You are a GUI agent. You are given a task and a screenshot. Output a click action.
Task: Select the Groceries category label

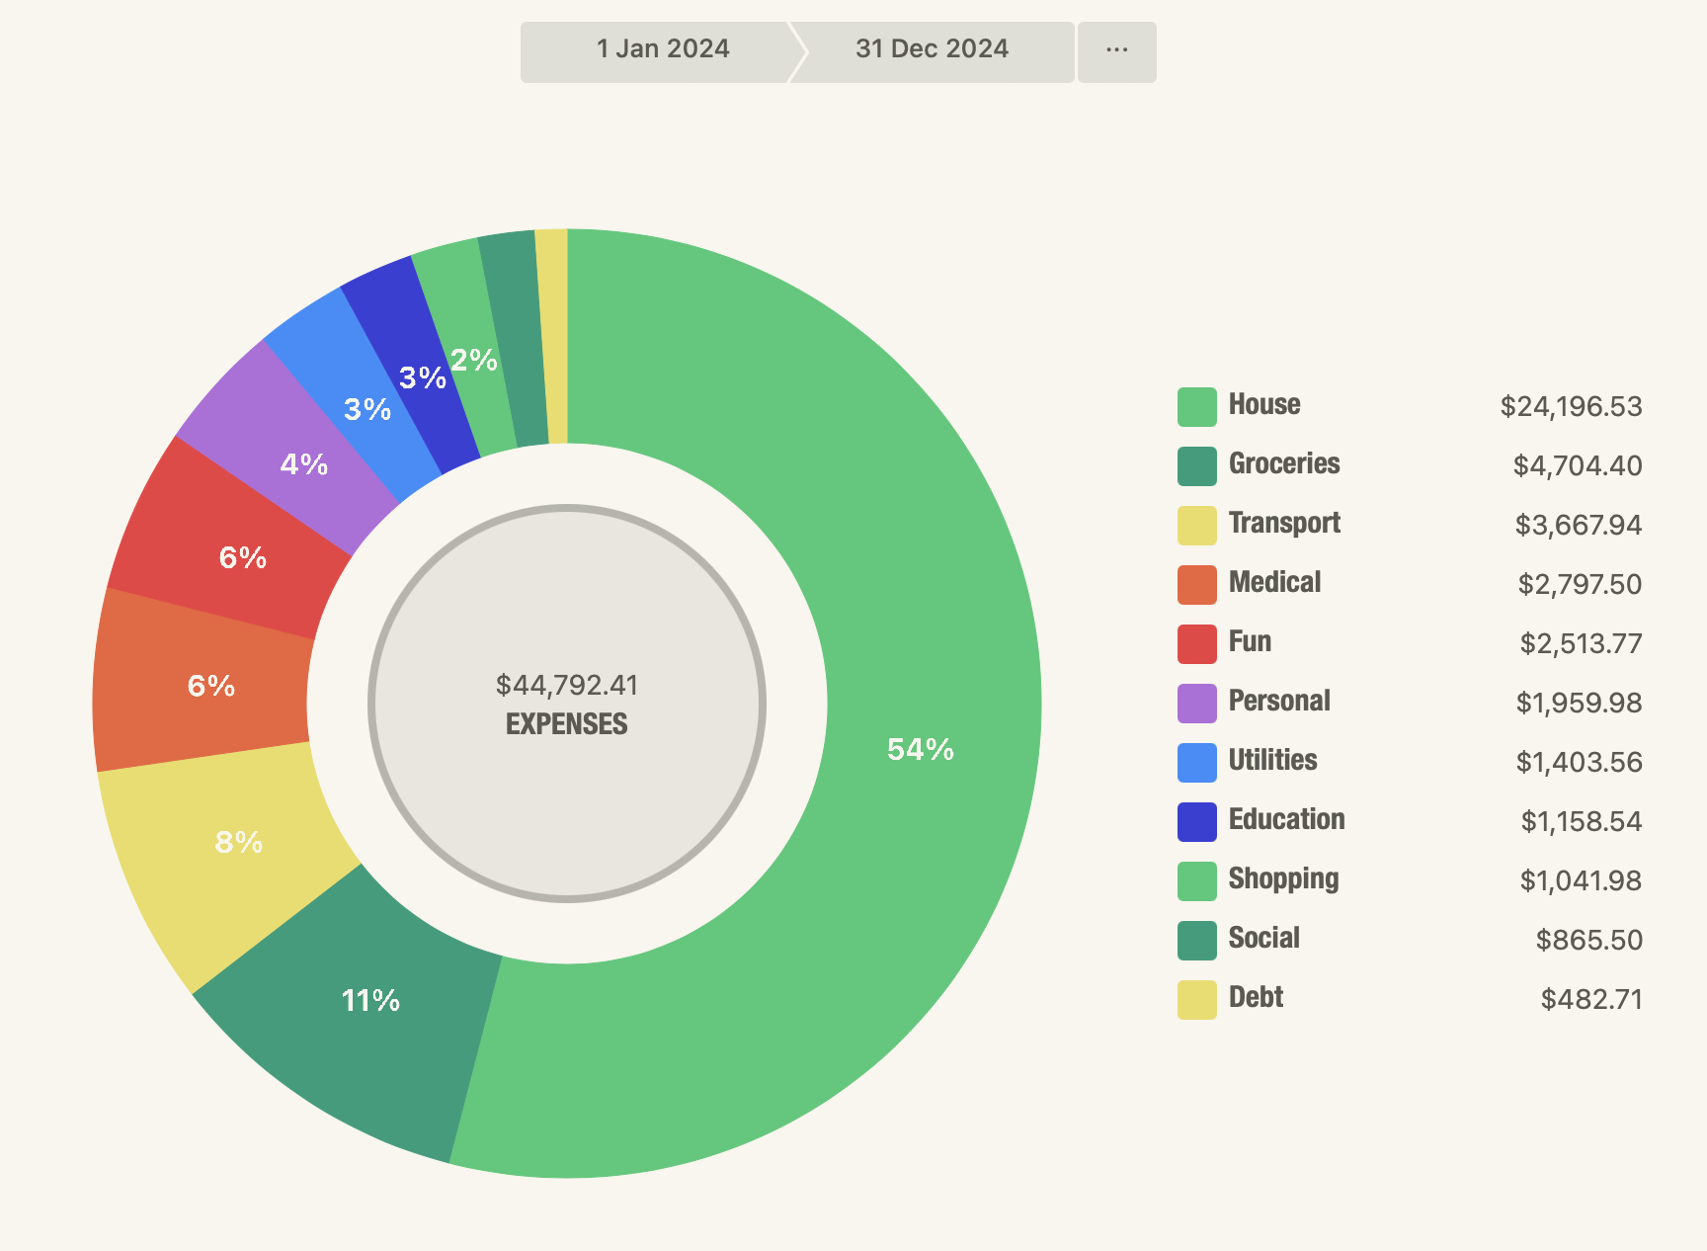coord(1284,464)
